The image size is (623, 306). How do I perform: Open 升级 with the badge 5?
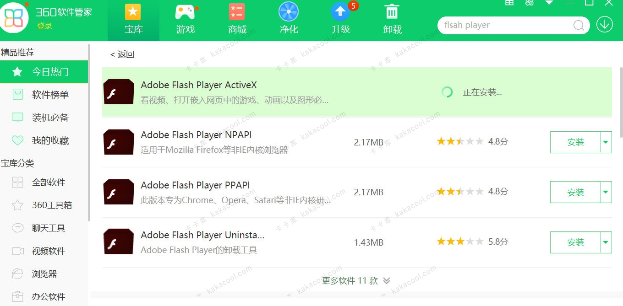[x=340, y=12]
